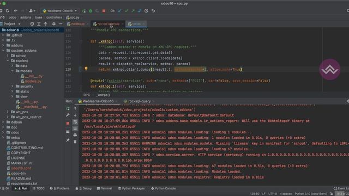This screenshot has width=349, height=196.
Task: Pin the Run tab with pin icon
Action: click(68, 140)
